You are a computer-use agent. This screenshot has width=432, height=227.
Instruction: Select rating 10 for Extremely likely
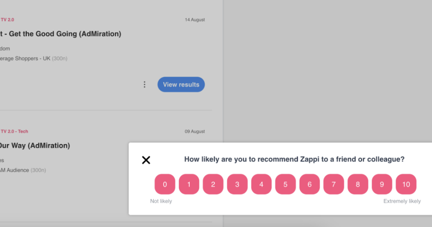click(x=406, y=184)
